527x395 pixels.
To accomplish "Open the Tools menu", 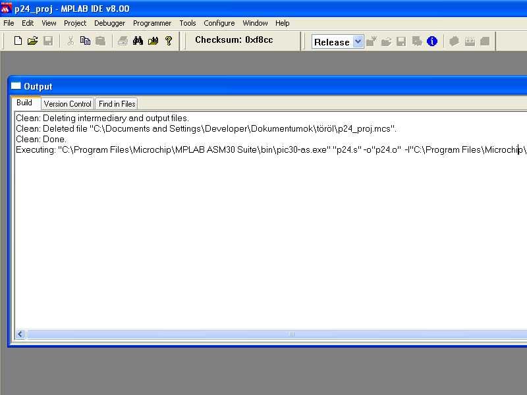I will click(188, 23).
